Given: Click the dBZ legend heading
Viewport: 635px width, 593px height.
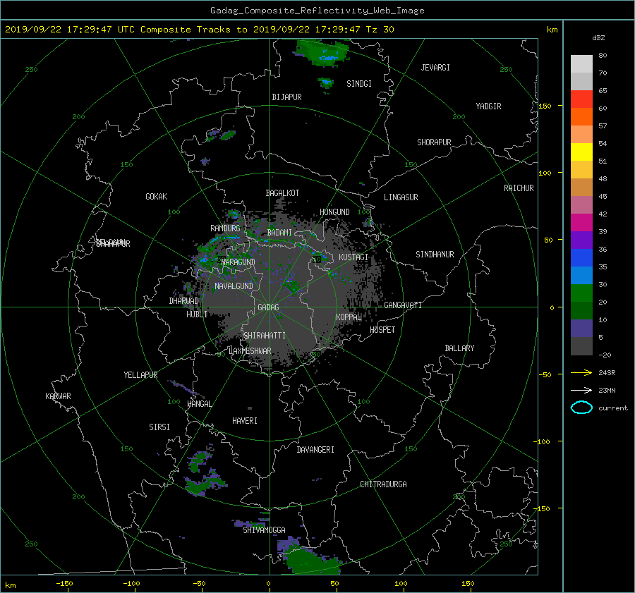Looking at the screenshot, I should click(x=598, y=38).
